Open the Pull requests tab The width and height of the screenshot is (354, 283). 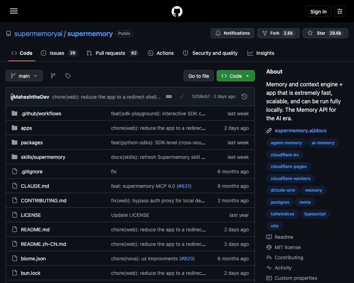[x=113, y=53]
